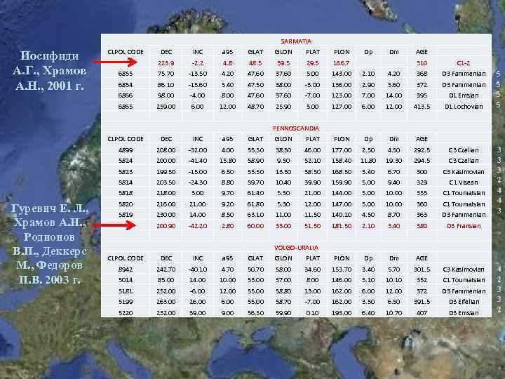The height and width of the screenshot is (379, 505).
Task: Select CLPOL code 5014
Action: [x=126, y=280]
